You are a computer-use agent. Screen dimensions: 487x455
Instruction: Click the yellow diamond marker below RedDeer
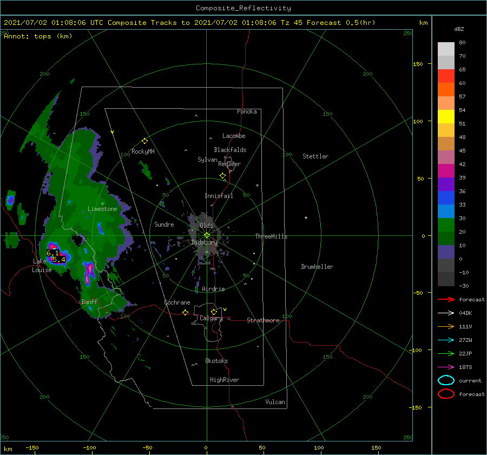pyautogui.click(x=223, y=176)
